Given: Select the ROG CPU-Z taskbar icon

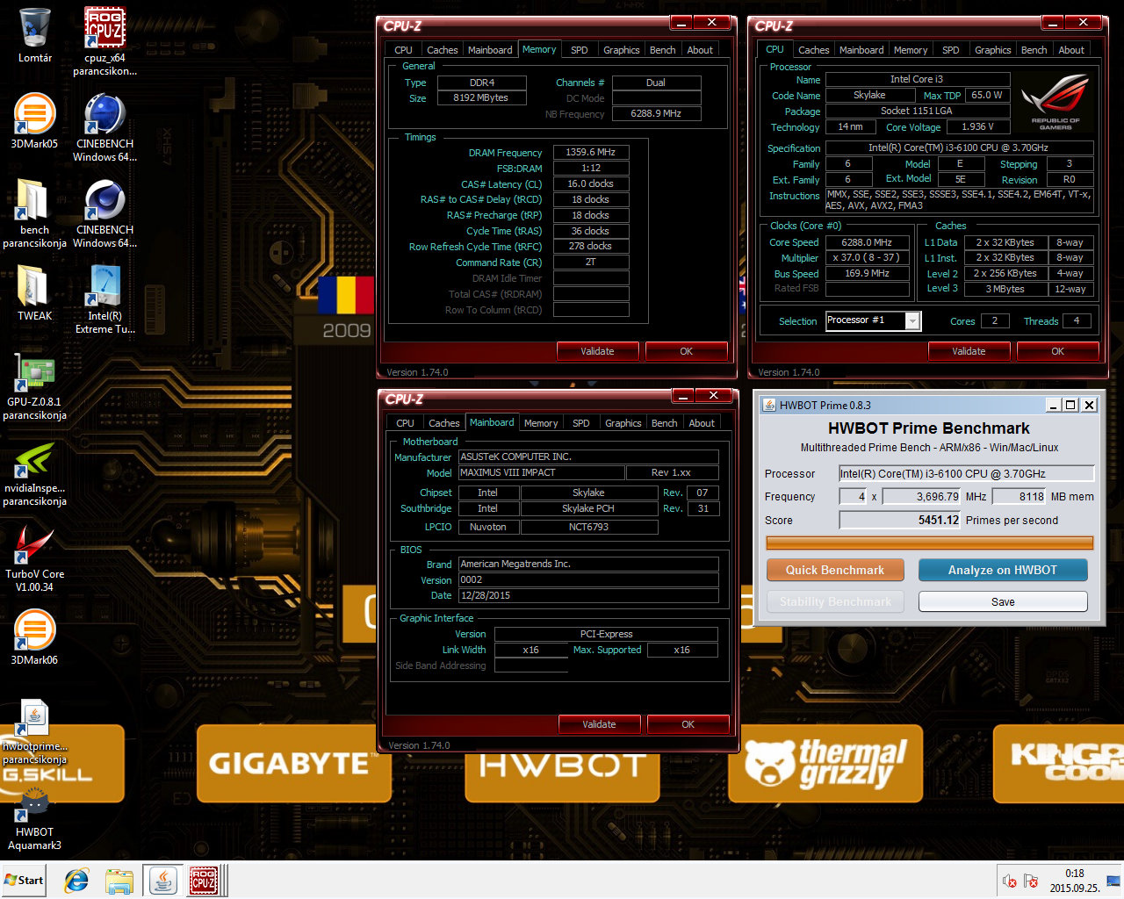Looking at the screenshot, I should 204,881.
